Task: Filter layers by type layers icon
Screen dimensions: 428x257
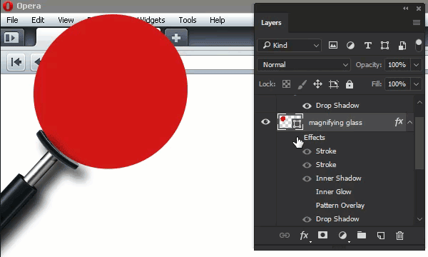Action: pos(368,46)
